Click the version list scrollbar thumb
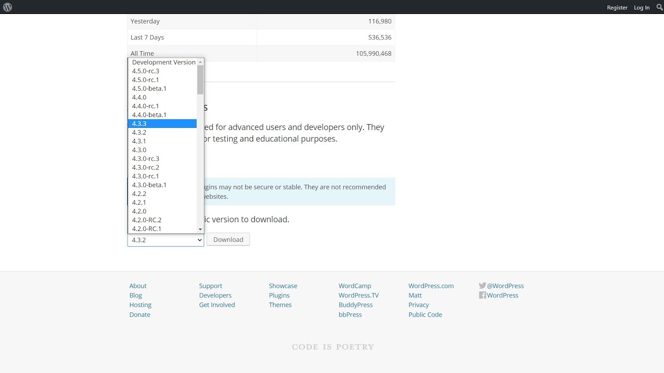The height and width of the screenshot is (373, 664). coord(200,80)
